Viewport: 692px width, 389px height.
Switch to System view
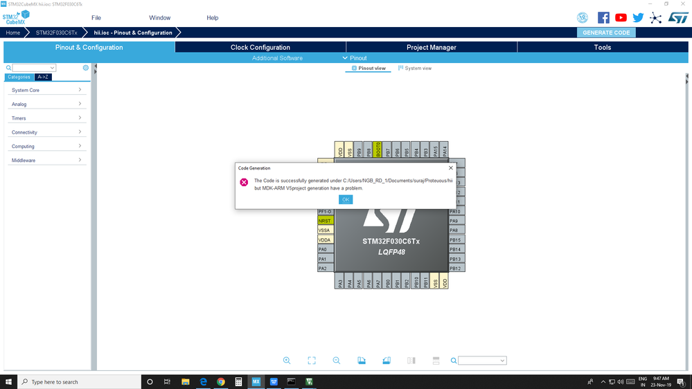coord(415,69)
